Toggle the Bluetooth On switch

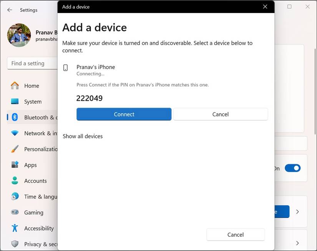(292, 168)
